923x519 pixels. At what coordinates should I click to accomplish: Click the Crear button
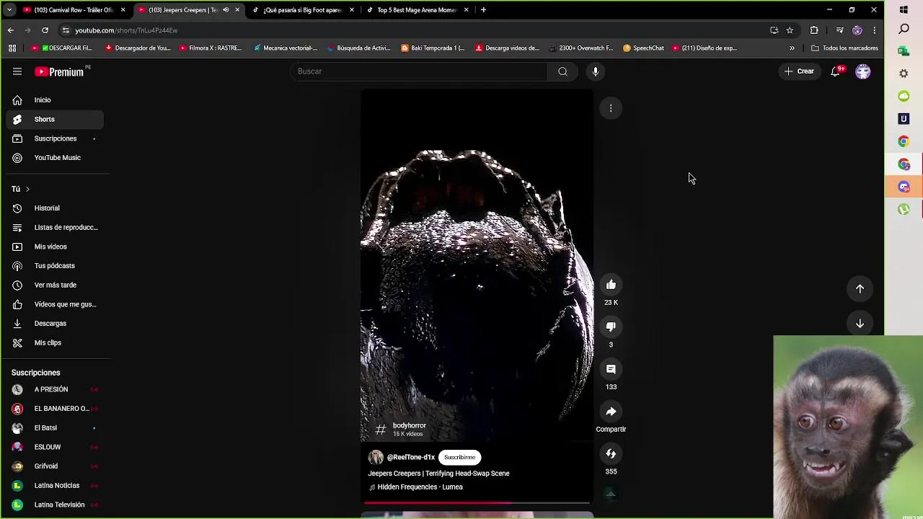[800, 71]
